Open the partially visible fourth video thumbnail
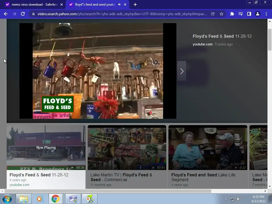 coord(258,147)
